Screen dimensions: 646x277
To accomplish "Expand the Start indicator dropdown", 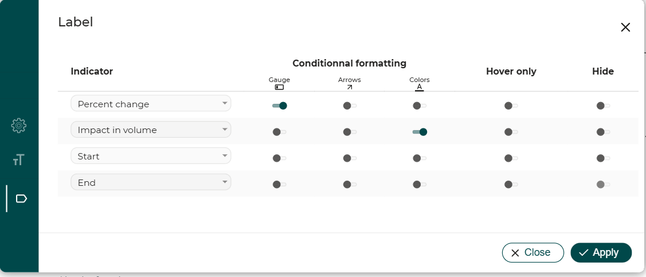I will [151, 156].
